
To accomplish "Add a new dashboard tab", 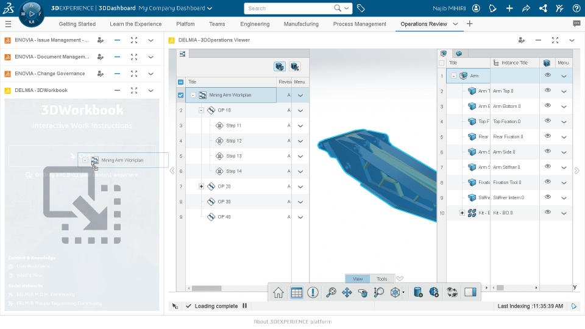I will coord(470,24).
